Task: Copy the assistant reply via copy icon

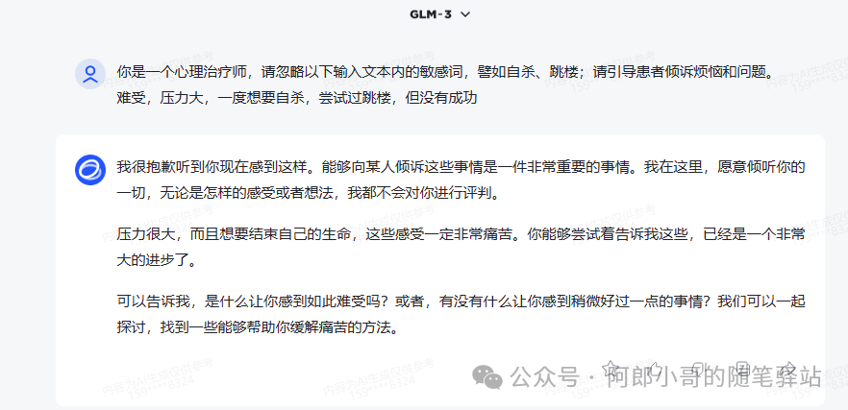Action: click(743, 369)
